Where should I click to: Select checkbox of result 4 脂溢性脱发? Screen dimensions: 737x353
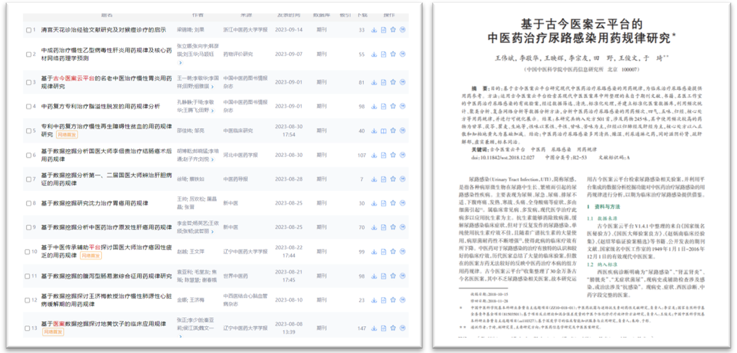(x=28, y=106)
